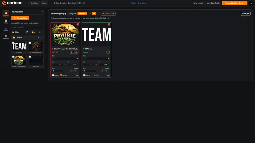Click the fig button on TEAM.svg card
Image resolution: width=255 pixels, height=143 pixels.
pyautogui.click(x=108, y=75)
